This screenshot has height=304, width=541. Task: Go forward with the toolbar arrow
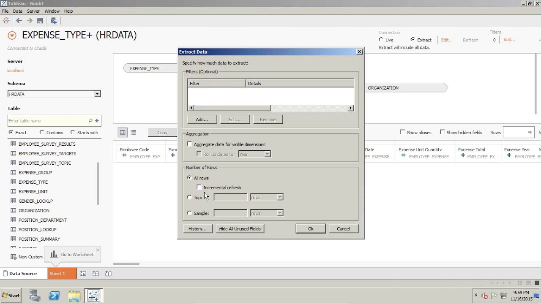click(30, 20)
